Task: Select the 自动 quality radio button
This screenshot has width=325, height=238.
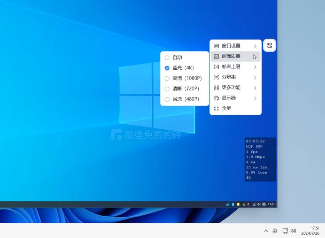Action: (167, 57)
